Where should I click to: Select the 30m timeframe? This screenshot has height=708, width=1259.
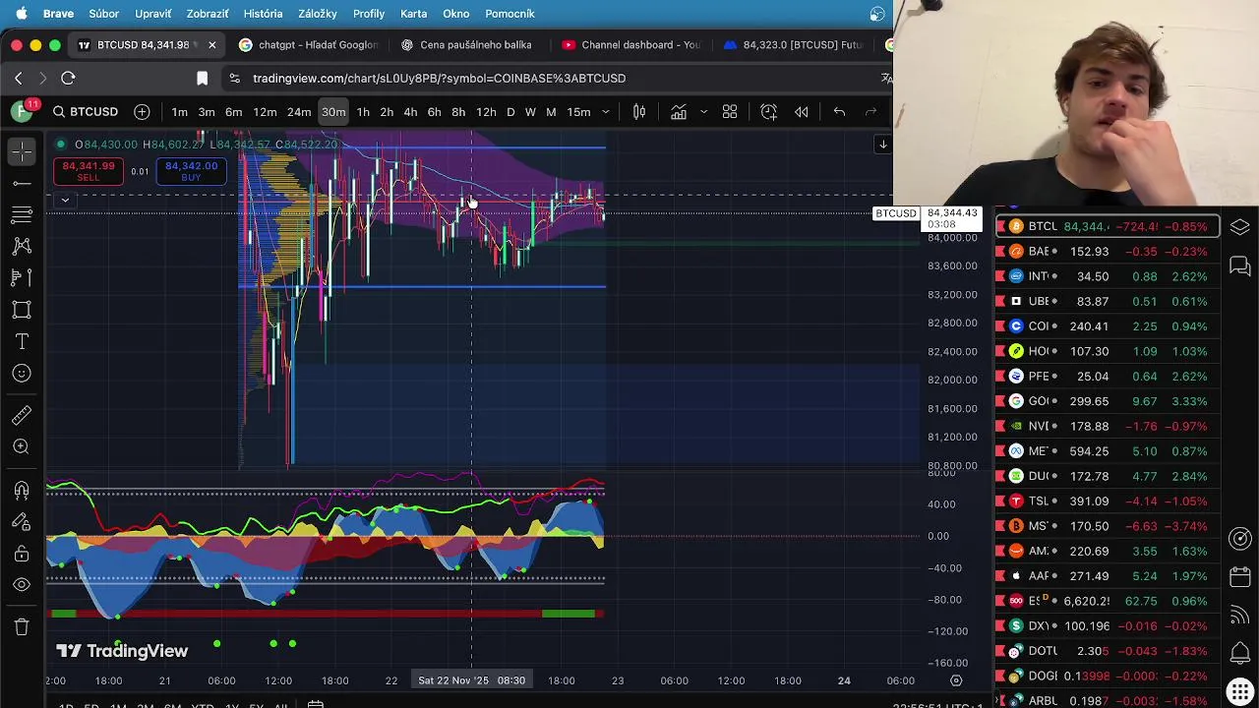(333, 112)
